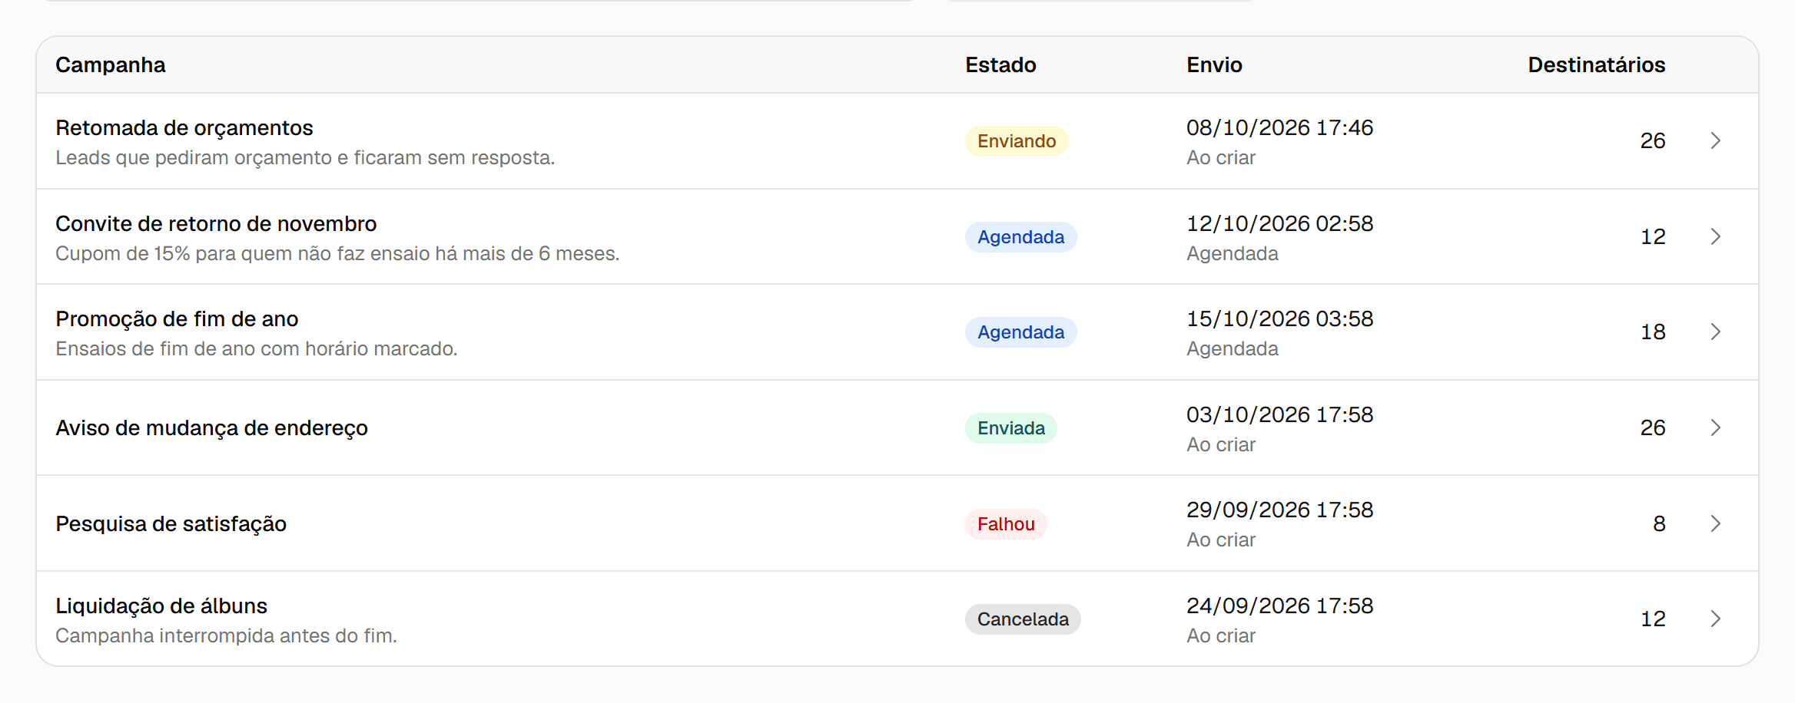Image resolution: width=1795 pixels, height=703 pixels.
Task: Click the Enviada status badge
Action: (x=1011, y=428)
